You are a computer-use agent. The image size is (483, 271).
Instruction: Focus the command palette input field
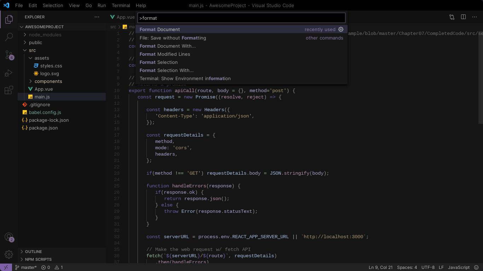[241, 18]
